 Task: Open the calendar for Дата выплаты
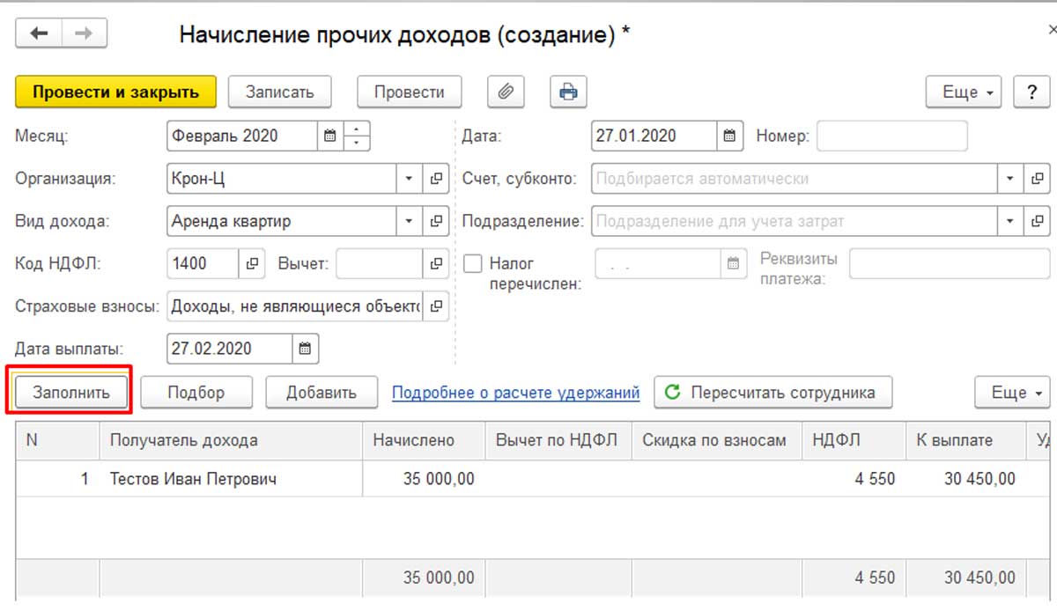pyautogui.click(x=304, y=348)
